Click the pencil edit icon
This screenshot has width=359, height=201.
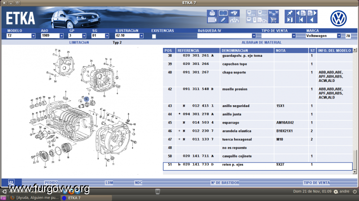coord(223,20)
